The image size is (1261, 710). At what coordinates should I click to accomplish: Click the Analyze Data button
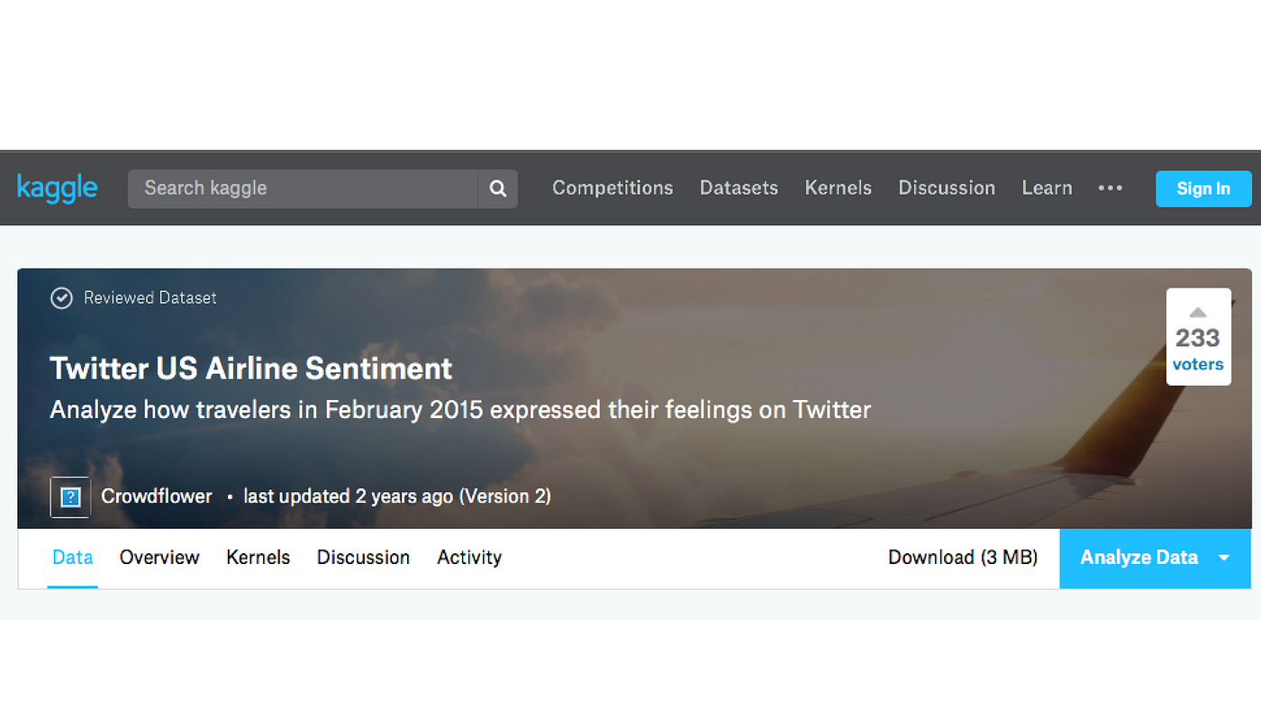[1139, 558]
